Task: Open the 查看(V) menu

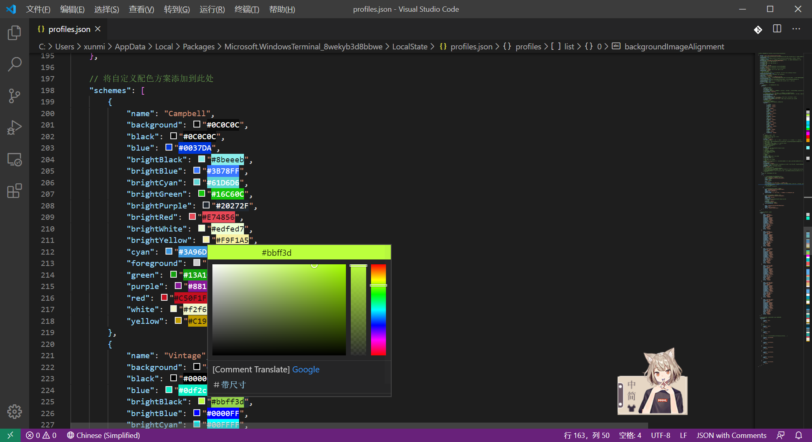Action: (141, 9)
